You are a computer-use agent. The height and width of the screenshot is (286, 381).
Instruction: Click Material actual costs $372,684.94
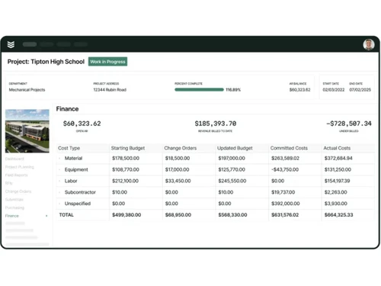click(338, 158)
